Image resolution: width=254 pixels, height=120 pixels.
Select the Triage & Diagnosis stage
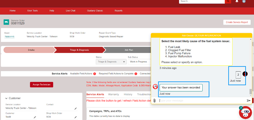tap(79, 50)
